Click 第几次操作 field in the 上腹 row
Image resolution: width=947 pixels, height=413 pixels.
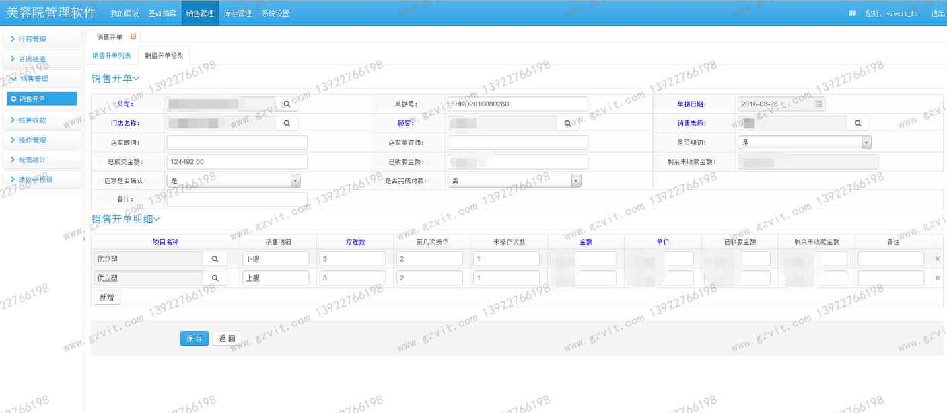point(429,278)
